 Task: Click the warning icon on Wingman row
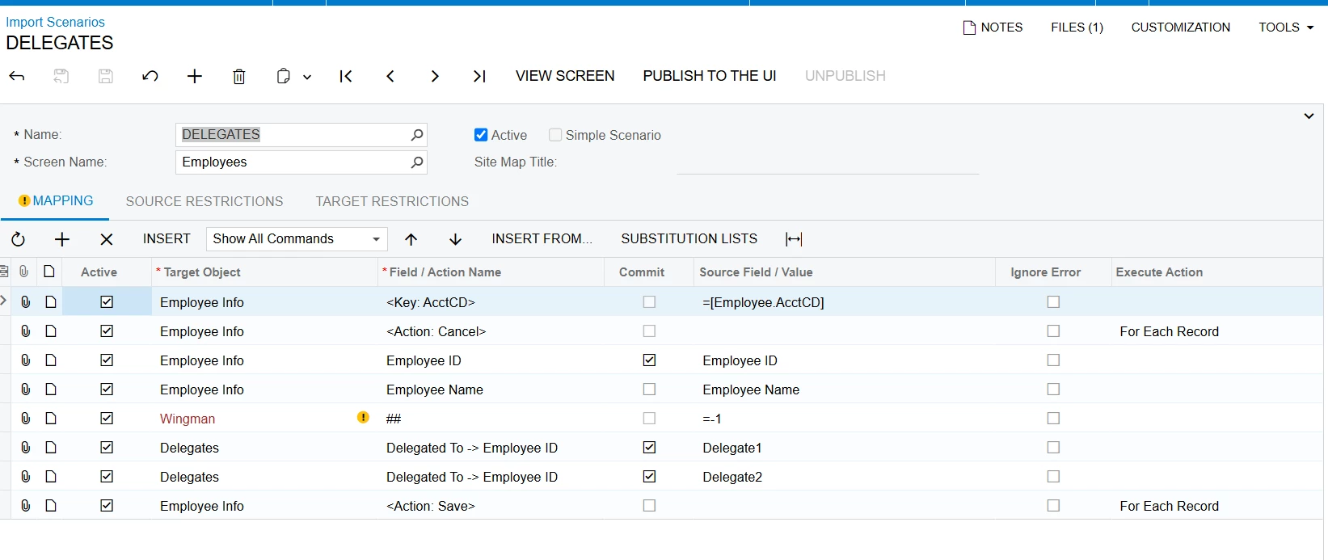click(x=363, y=418)
